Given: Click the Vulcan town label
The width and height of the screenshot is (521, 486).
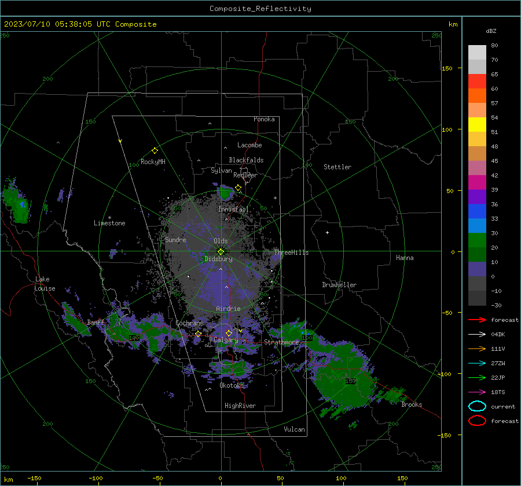Looking at the screenshot, I should (294, 429).
